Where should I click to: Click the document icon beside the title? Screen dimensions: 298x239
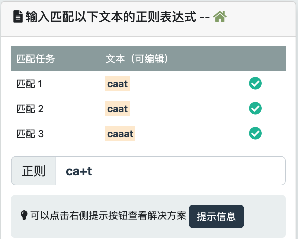18,17
